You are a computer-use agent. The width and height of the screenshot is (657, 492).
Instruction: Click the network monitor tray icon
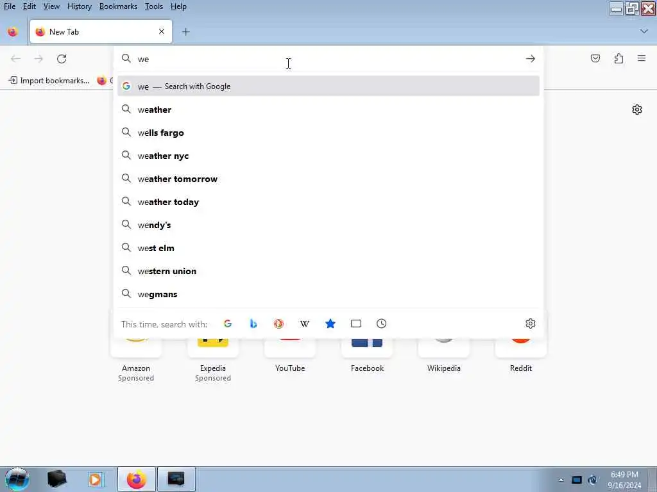577,480
